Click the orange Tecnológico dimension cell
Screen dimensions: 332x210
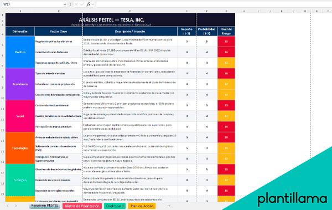coord(20,148)
